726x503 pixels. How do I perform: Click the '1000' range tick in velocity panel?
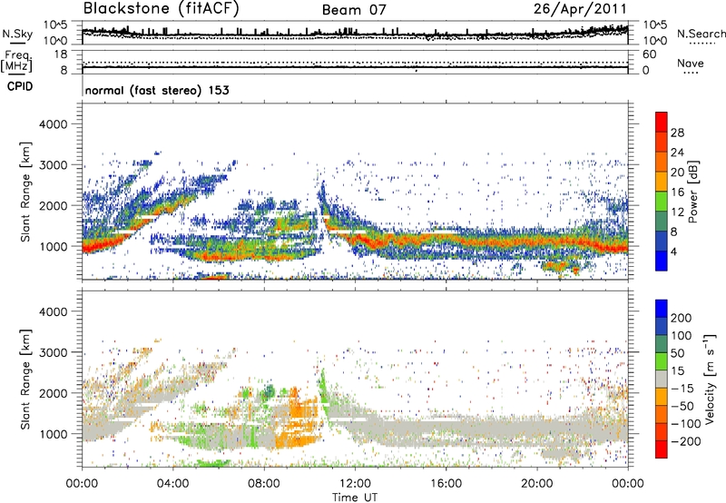[53, 434]
